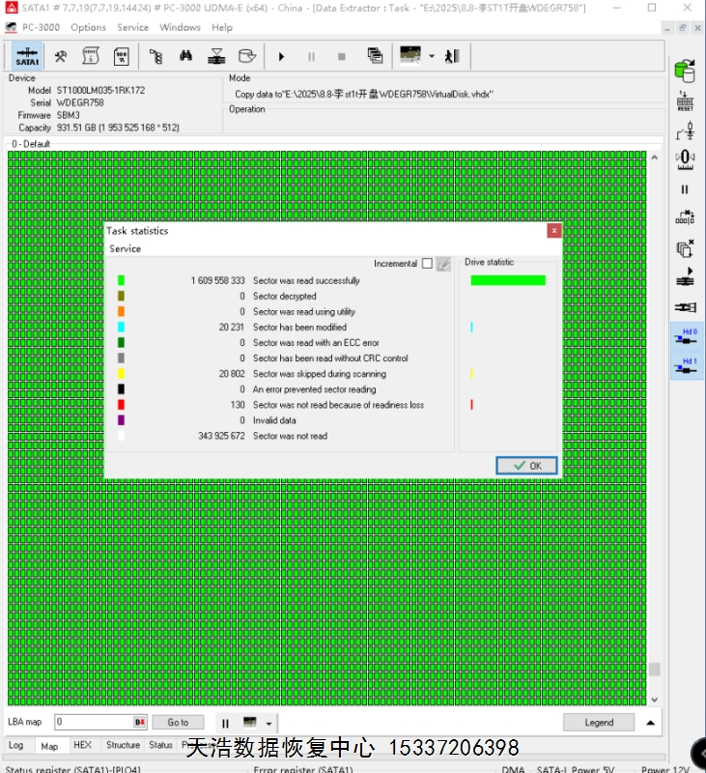Click the SATA1 port icon in toolbar
Viewport: 706px width, 773px height.
[28, 56]
